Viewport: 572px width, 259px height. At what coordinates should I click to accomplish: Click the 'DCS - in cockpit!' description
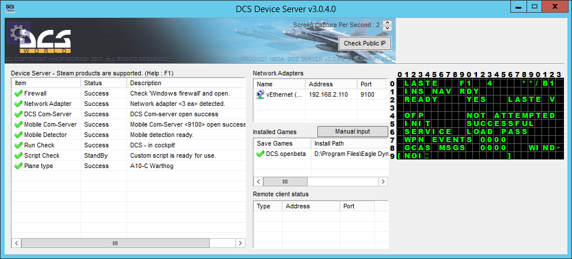[153, 145]
